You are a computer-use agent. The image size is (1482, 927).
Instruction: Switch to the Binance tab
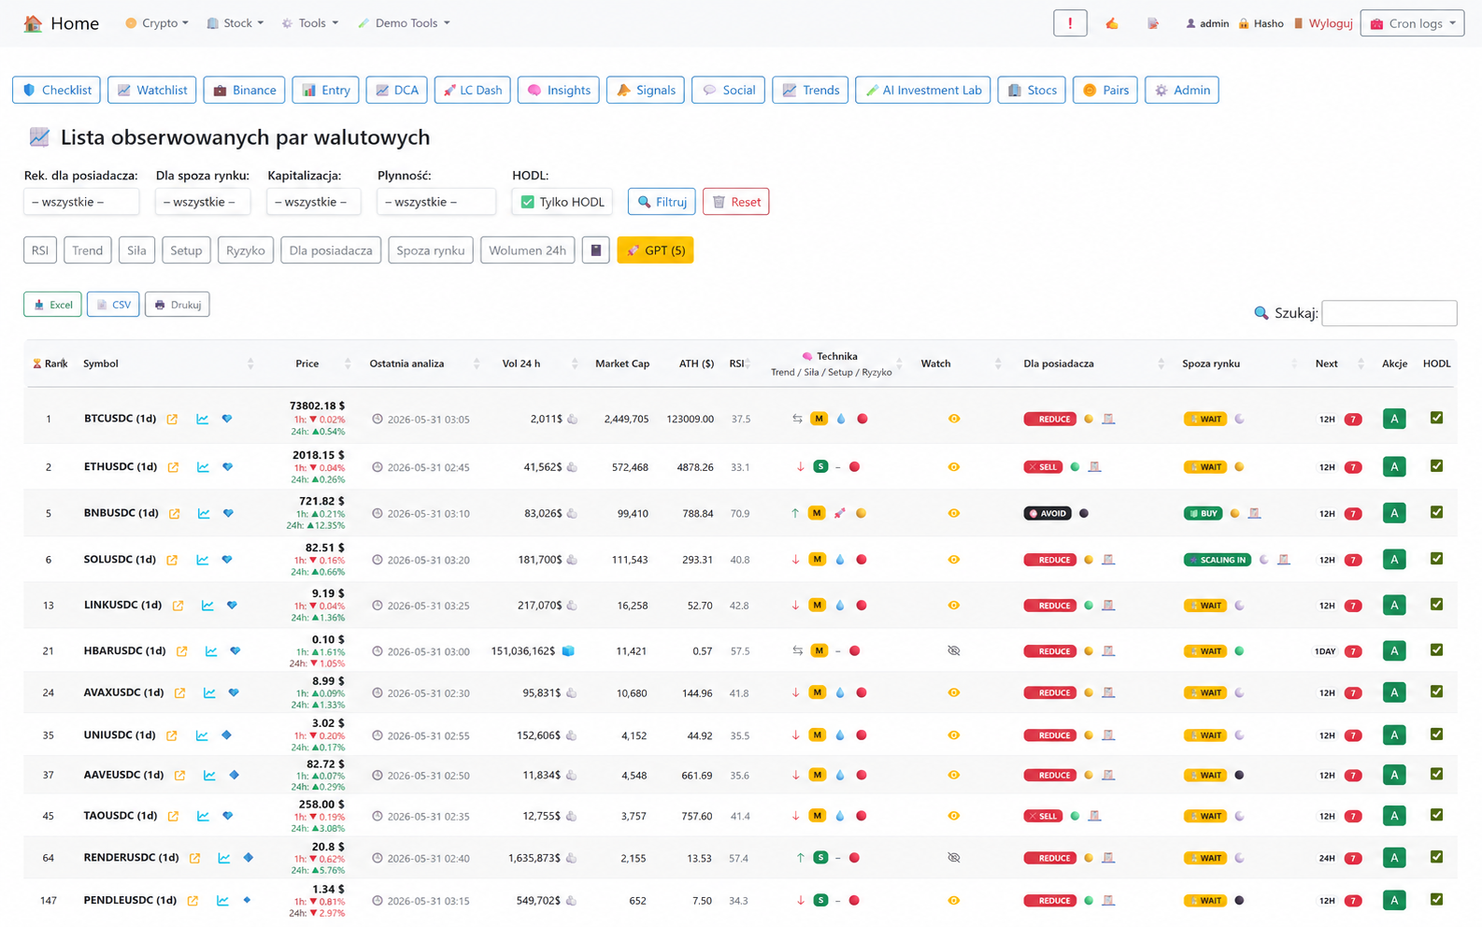tap(244, 90)
